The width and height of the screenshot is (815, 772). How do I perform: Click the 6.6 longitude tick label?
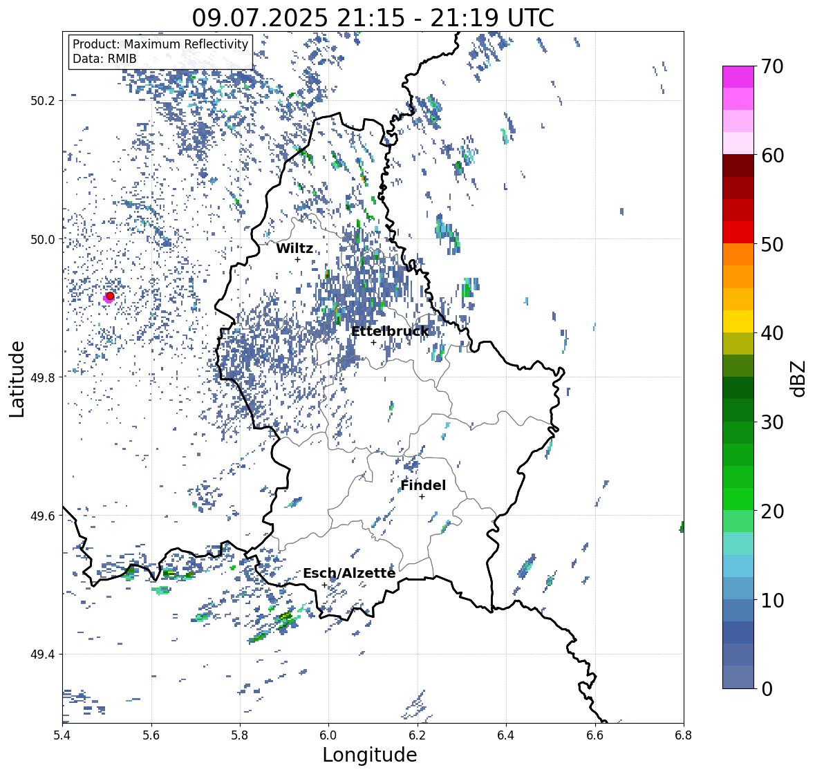pyautogui.click(x=595, y=735)
